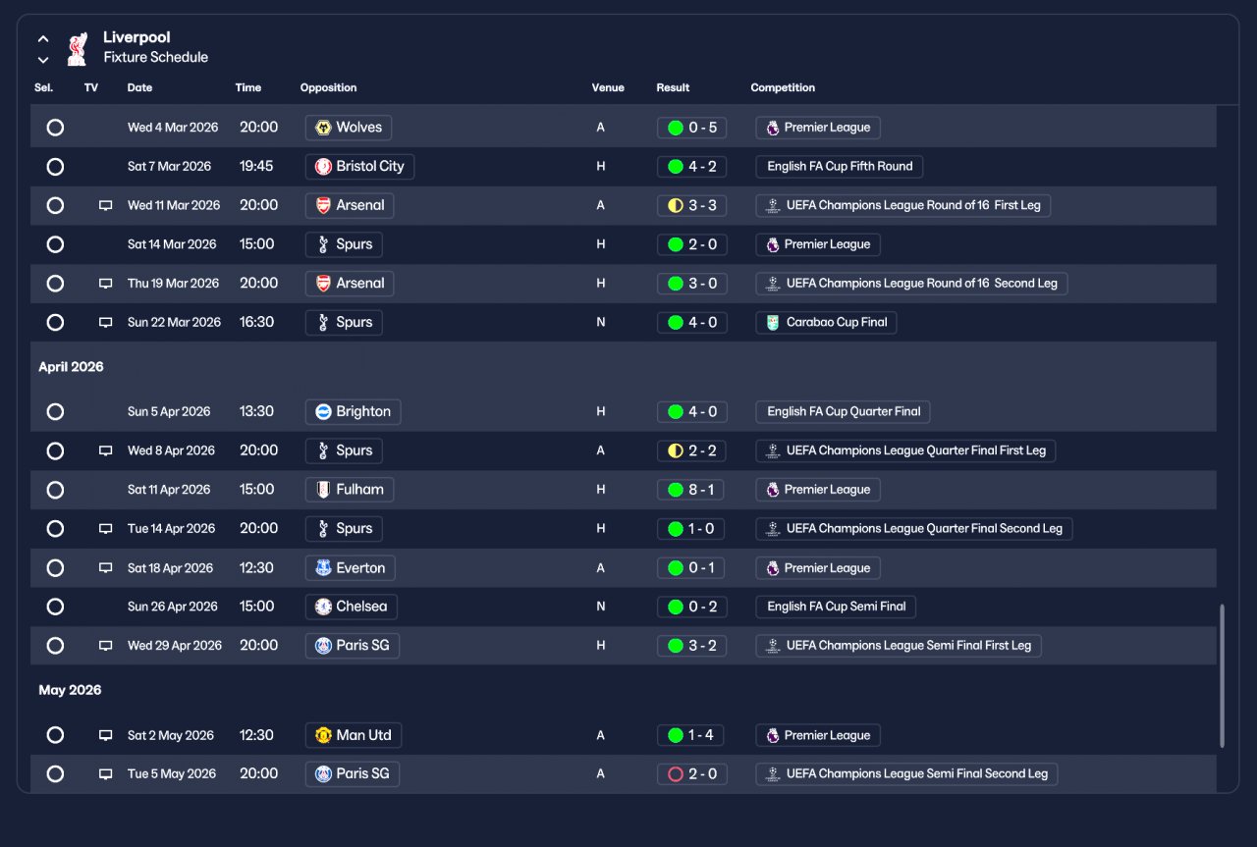Sort by the Venue column header

[608, 87]
